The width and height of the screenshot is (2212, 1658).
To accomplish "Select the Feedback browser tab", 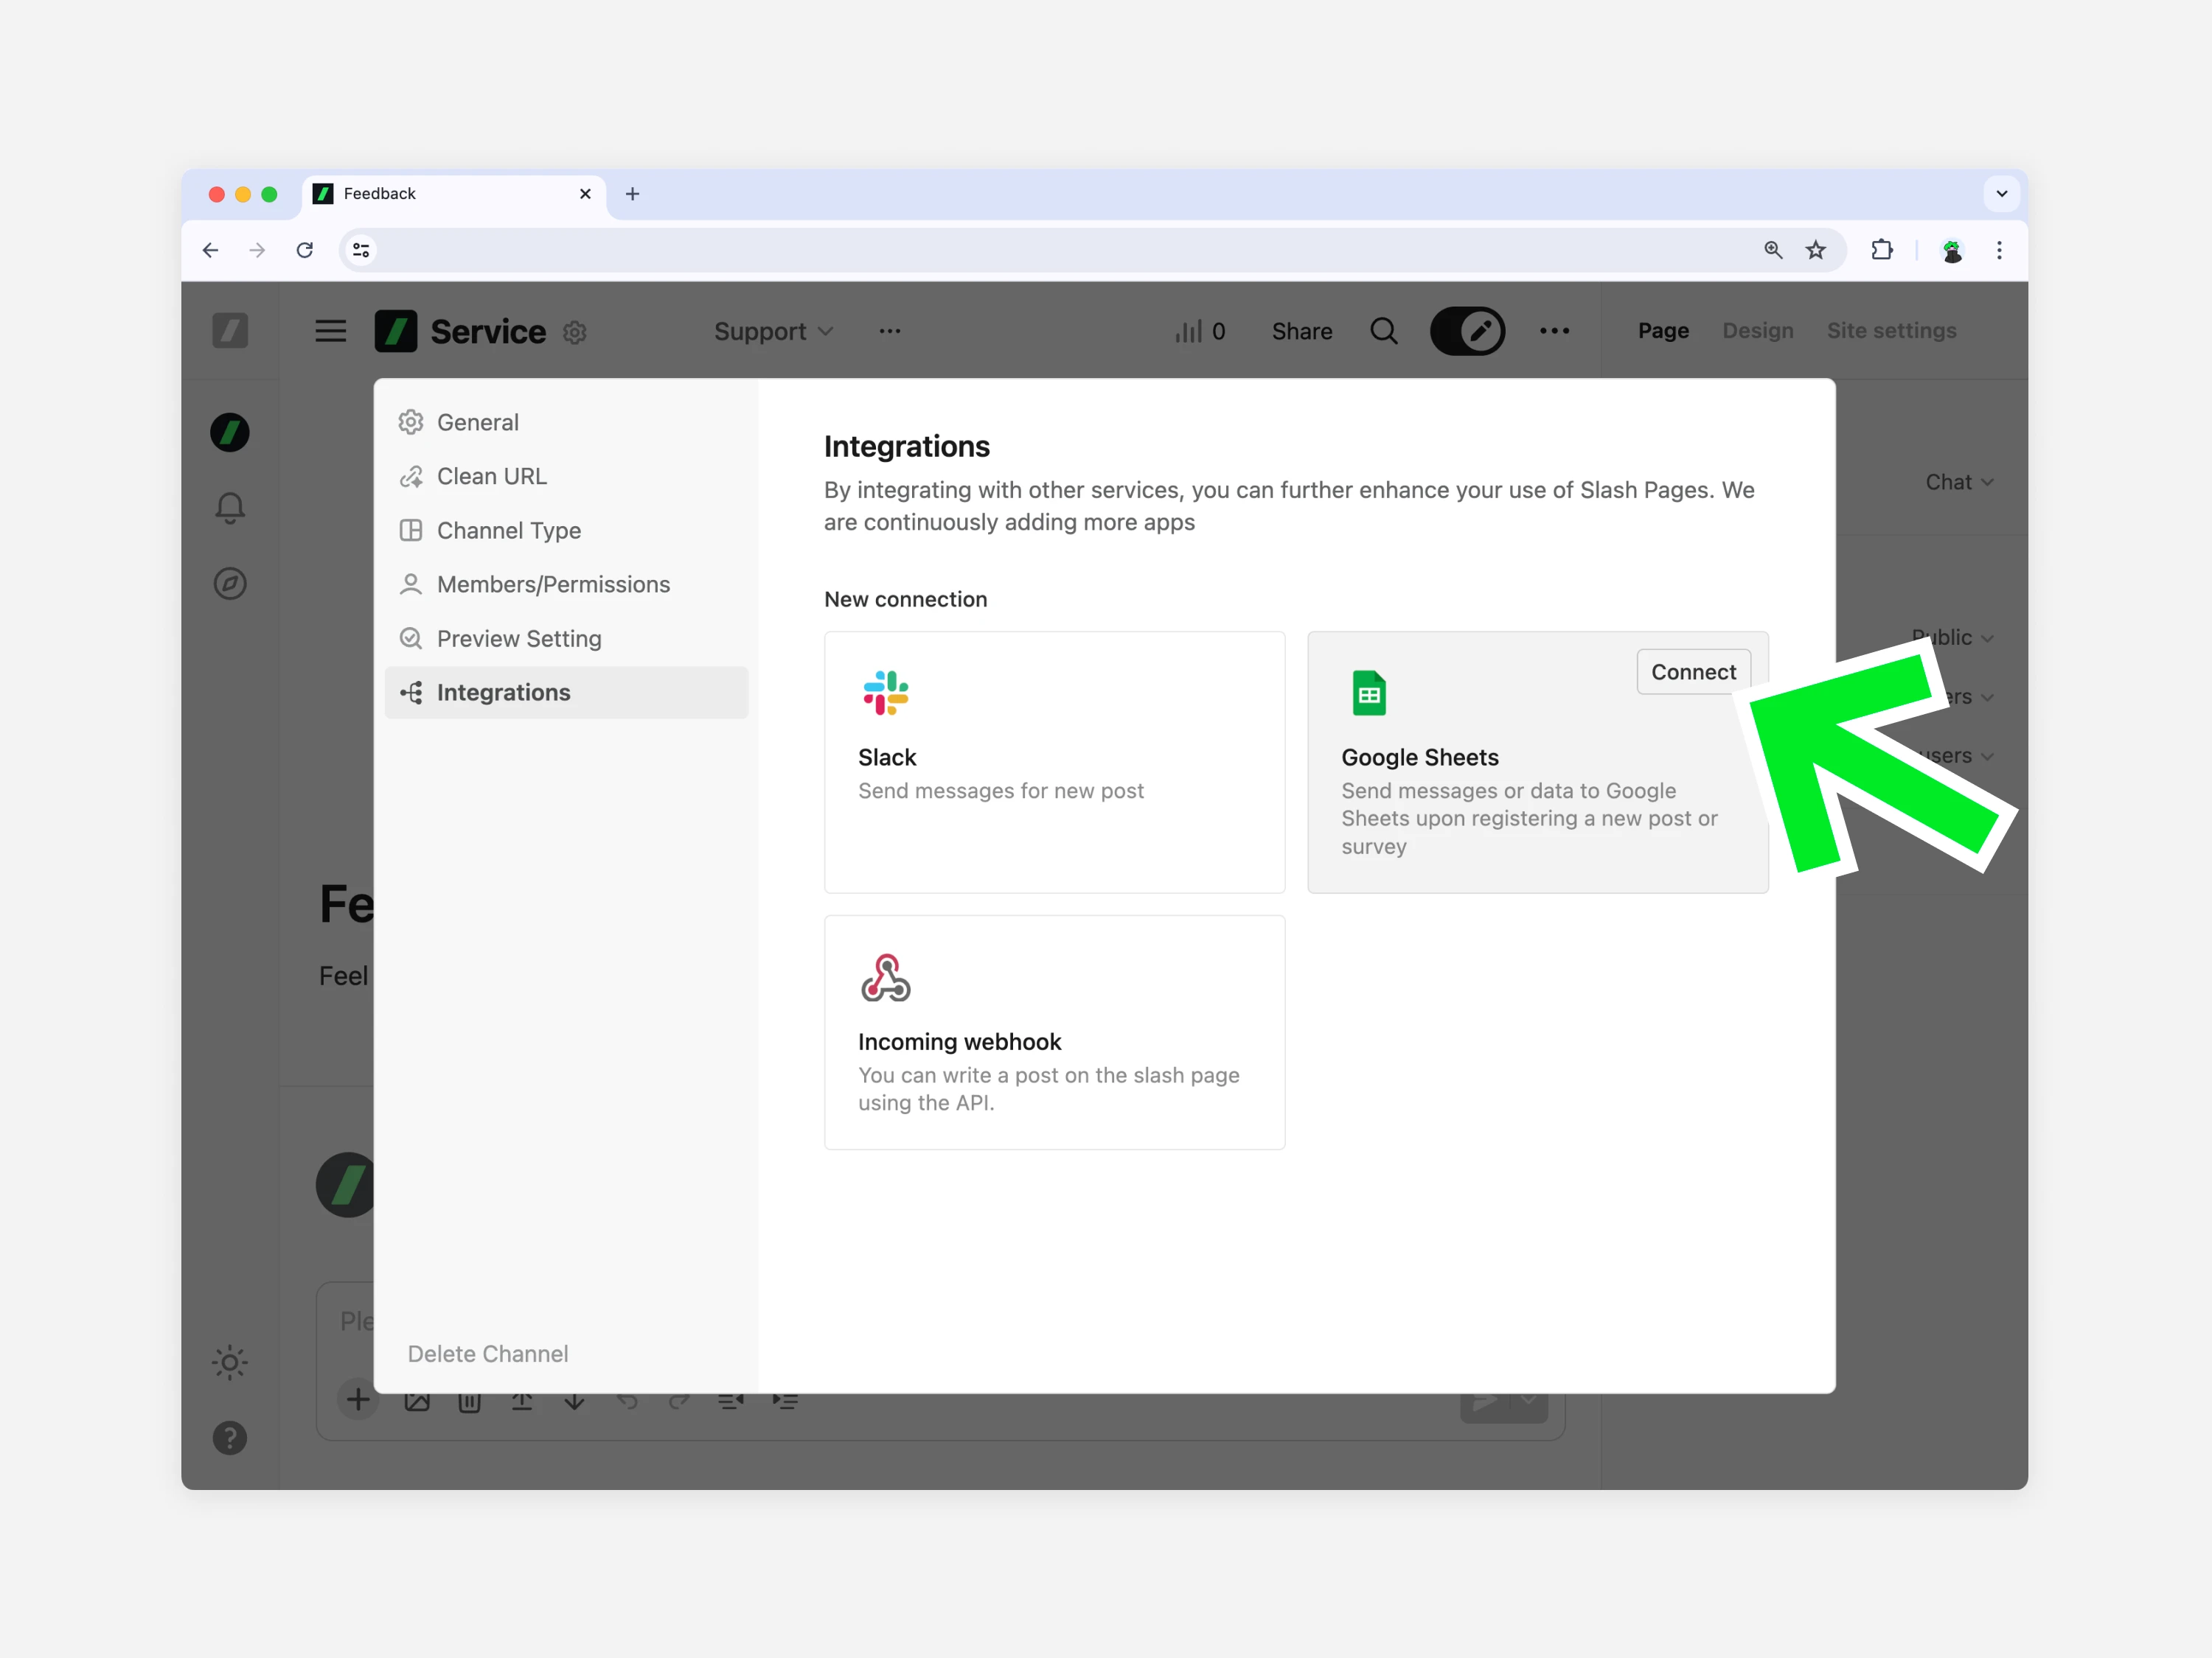I will click(x=454, y=194).
